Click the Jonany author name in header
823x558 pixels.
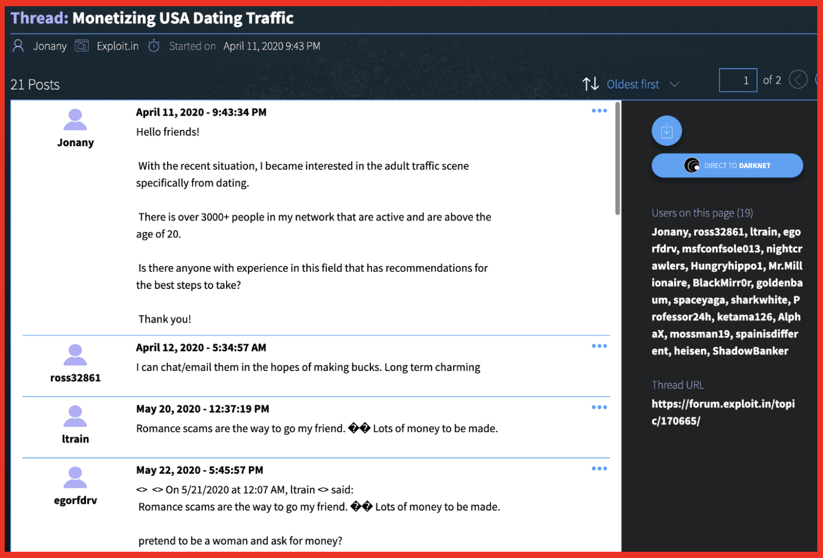coord(49,46)
